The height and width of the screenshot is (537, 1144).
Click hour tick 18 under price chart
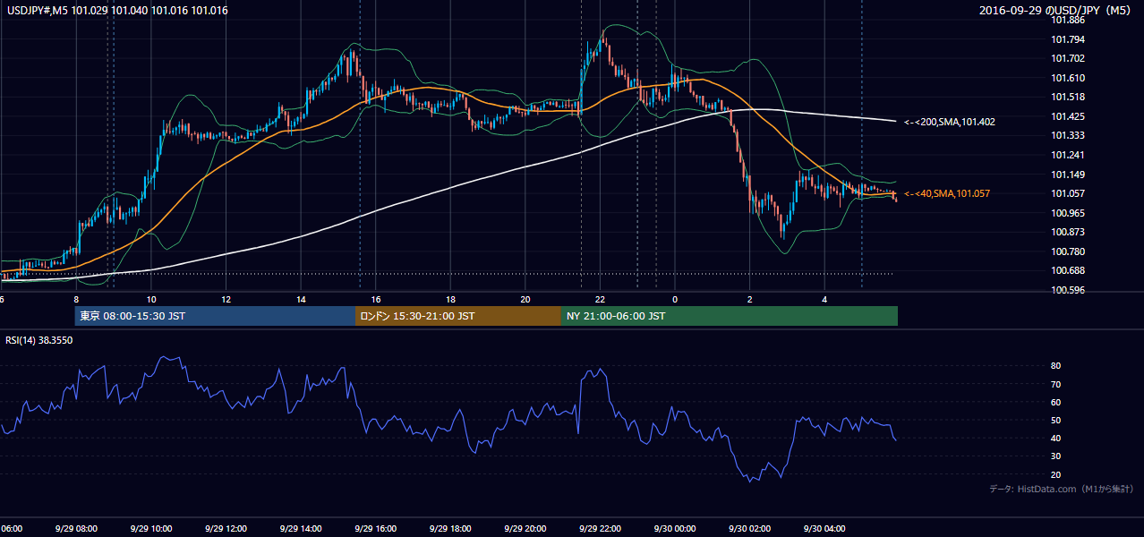point(450,299)
